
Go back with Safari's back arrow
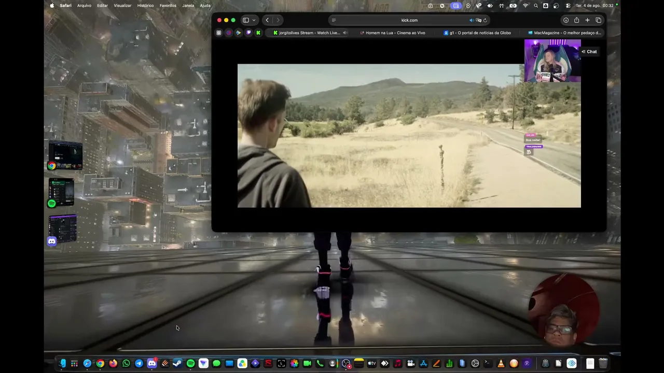(x=267, y=20)
